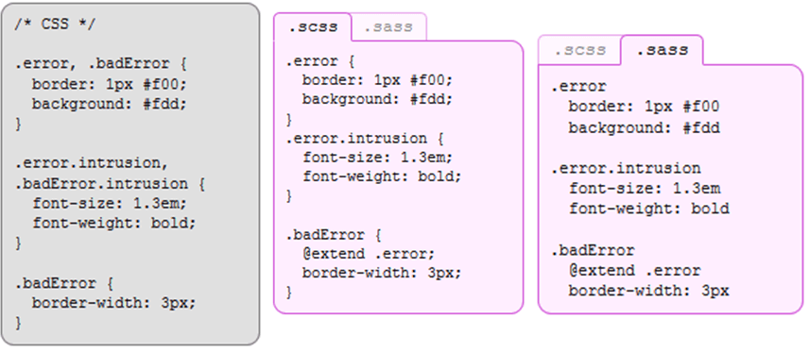Image resolution: width=810 pixels, height=352 pixels.
Task: Click '.error.intrusion' selector in sass panel
Action: pos(626,168)
